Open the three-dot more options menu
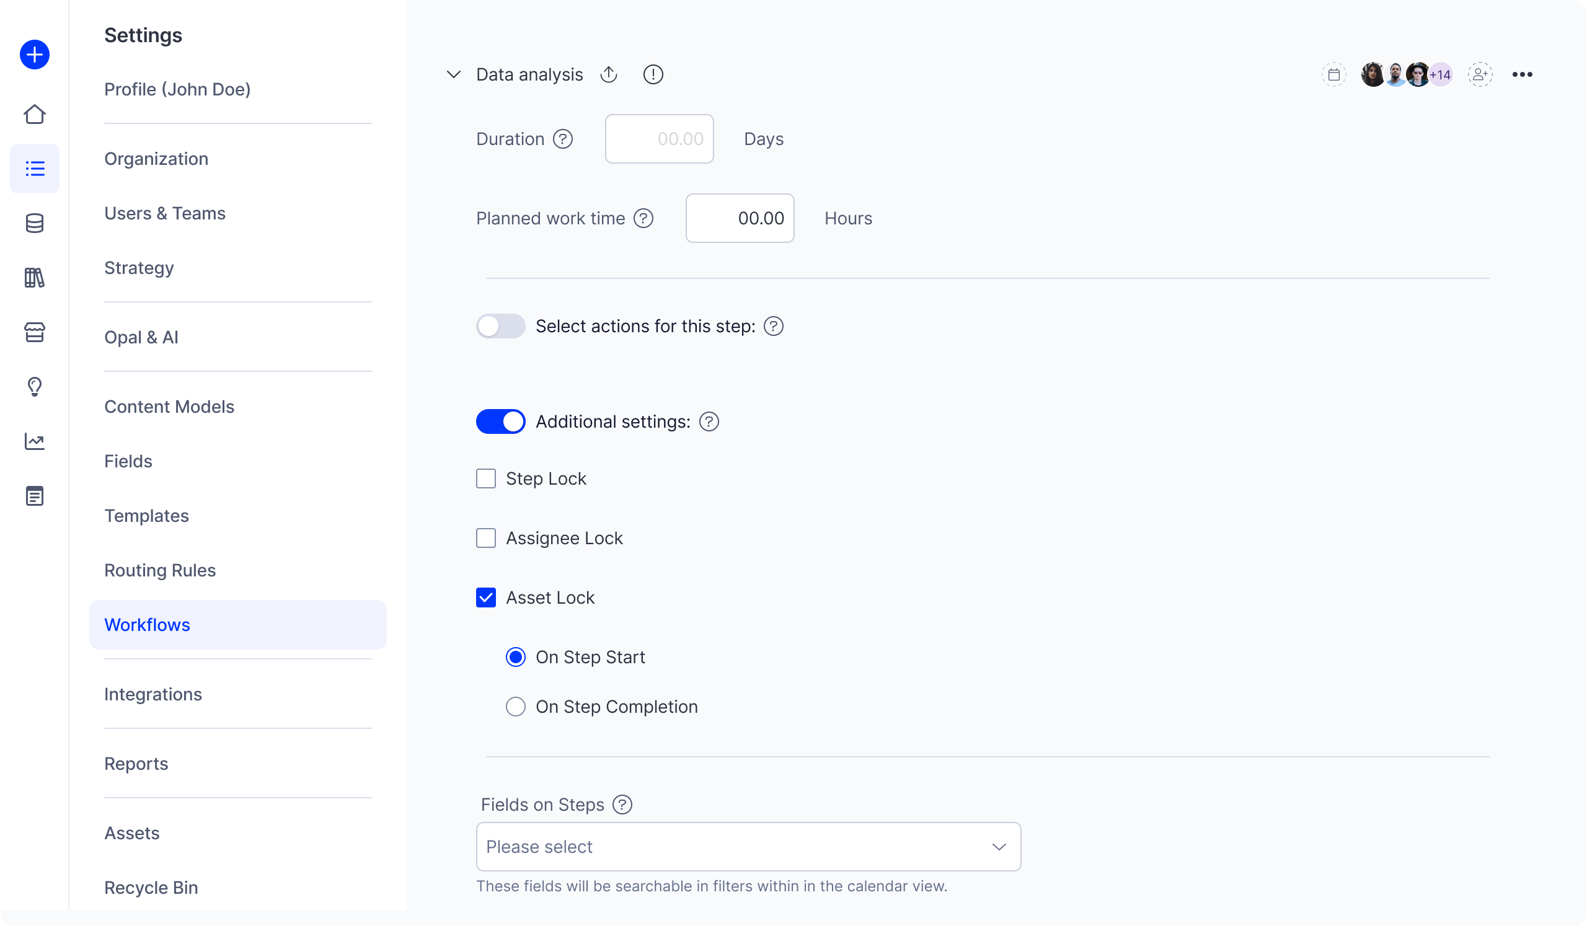 pyautogui.click(x=1521, y=74)
